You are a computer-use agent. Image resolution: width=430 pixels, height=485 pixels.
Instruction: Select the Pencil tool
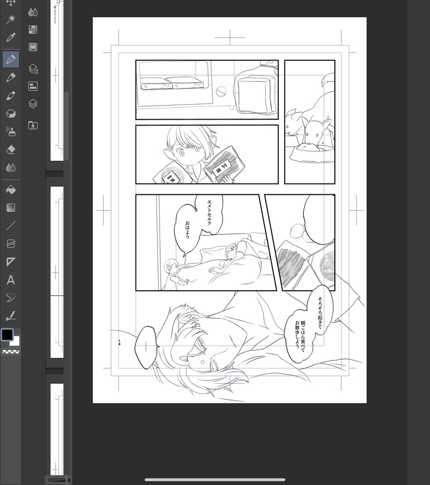click(11, 77)
